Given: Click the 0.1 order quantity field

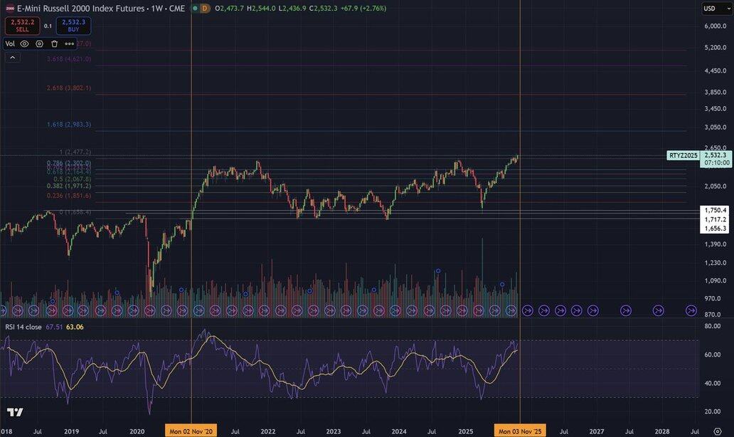Looking at the screenshot, I should tap(48, 26).
